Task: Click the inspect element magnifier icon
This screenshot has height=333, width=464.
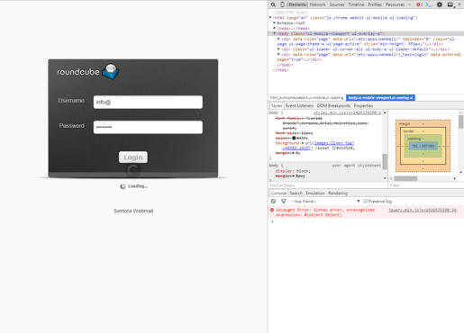Action: pyautogui.click(x=273, y=4)
